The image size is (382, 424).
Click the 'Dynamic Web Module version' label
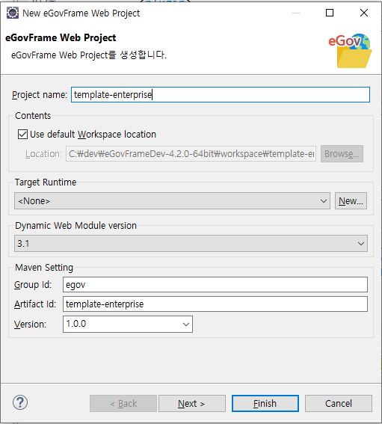coord(76,226)
